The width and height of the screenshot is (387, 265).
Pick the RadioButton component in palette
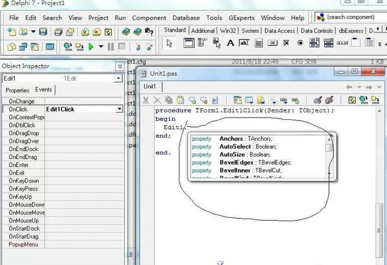coord(300,43)
